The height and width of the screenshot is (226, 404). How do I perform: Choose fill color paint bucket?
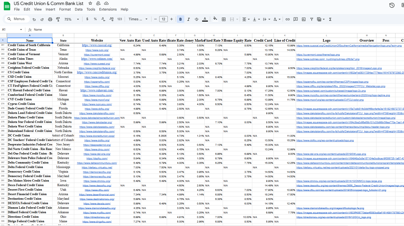point(215,19)
